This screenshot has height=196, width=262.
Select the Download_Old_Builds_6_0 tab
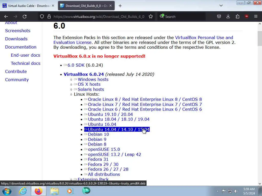(x=86, y=6)
